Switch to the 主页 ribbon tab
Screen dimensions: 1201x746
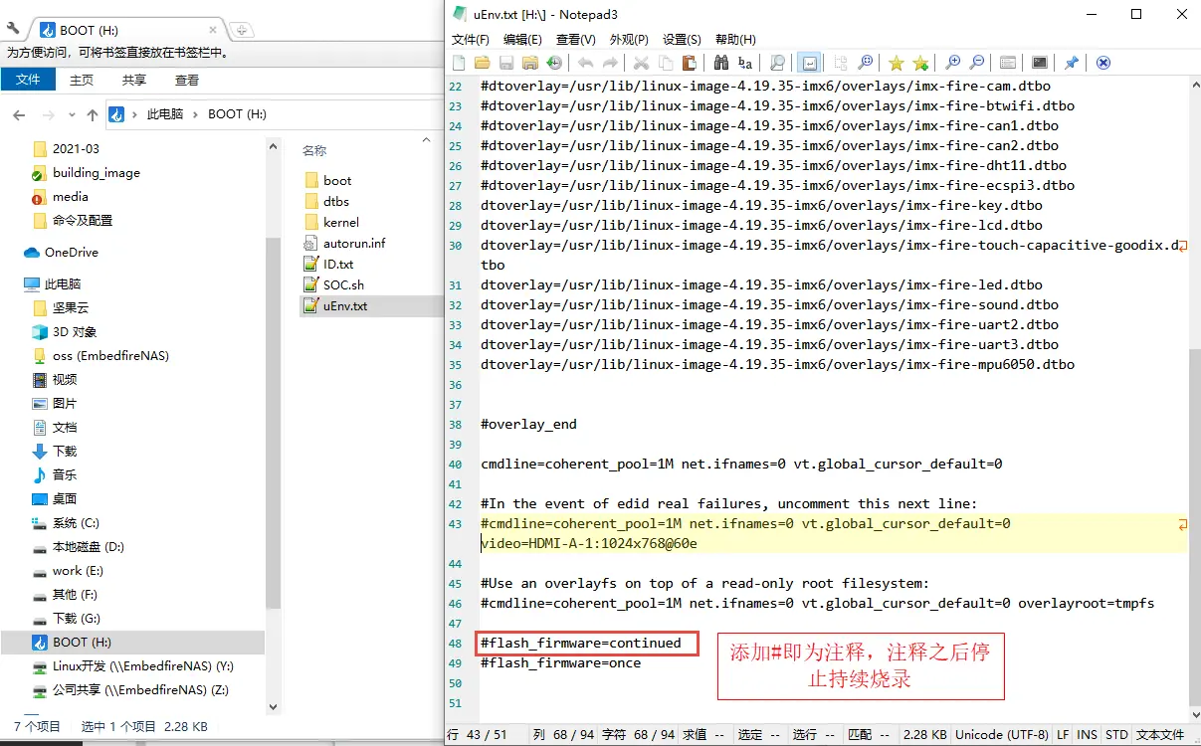(x=82, y=80)
